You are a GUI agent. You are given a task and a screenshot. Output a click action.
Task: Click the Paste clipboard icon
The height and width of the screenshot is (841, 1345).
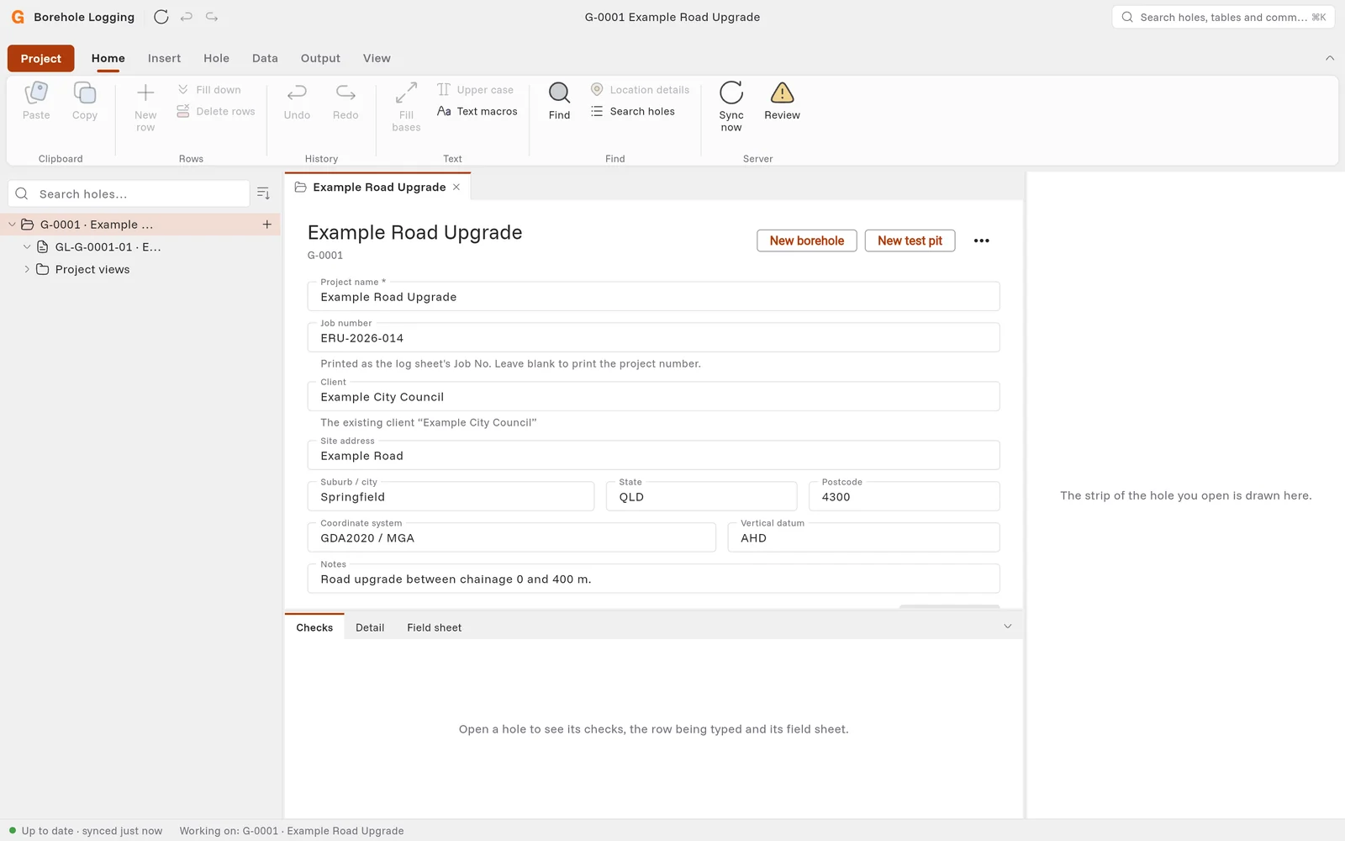pos(36,102)
